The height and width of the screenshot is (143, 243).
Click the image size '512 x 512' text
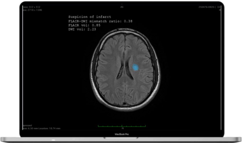point(34,7)
